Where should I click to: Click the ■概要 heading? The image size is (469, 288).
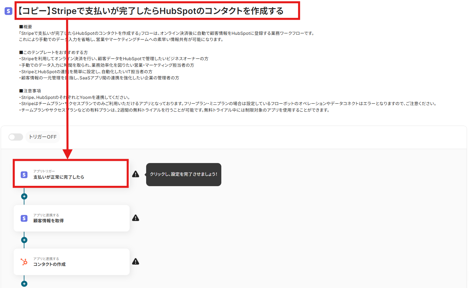pos(25,27)
